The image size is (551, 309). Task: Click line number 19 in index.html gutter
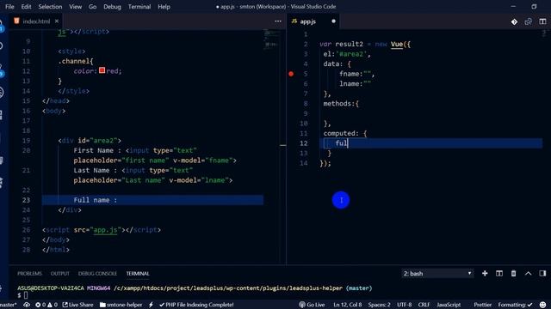point(27,141)
